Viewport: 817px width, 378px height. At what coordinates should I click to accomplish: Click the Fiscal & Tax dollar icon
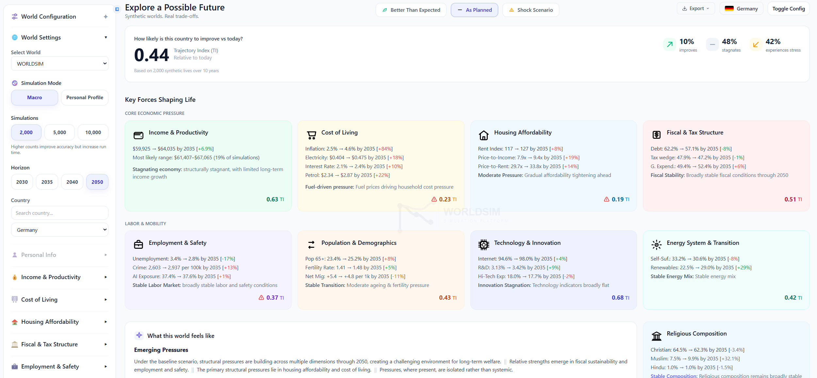point(656,134)
